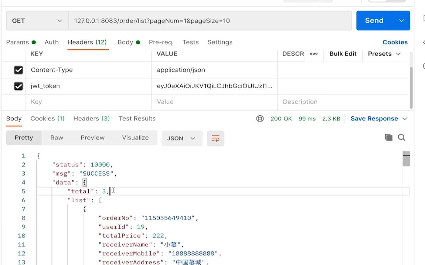Click the empty Key input field
Image resolution: width=425 pixels, height=265 pixels.
pyautogui.click(x=89, y=102)
